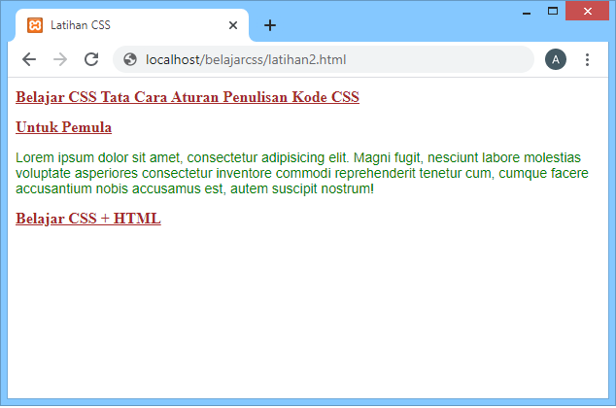Focus the address bar showing localhost/belajarcss/latihan2.html
The width and height of the screenshot is (616, 408).
point(291,59)
